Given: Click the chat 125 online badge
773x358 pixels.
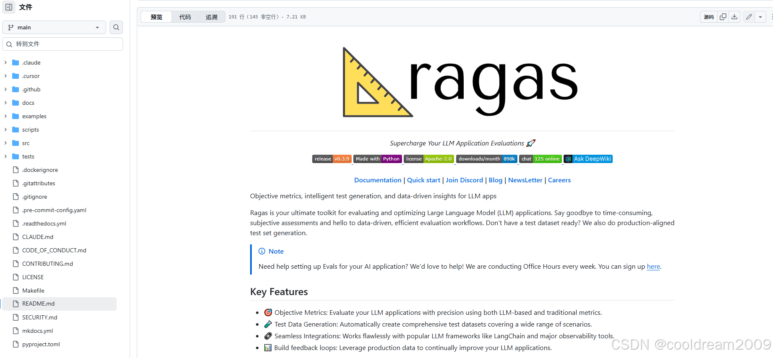Looking at the screenshot, I should [x=541, y=159].
